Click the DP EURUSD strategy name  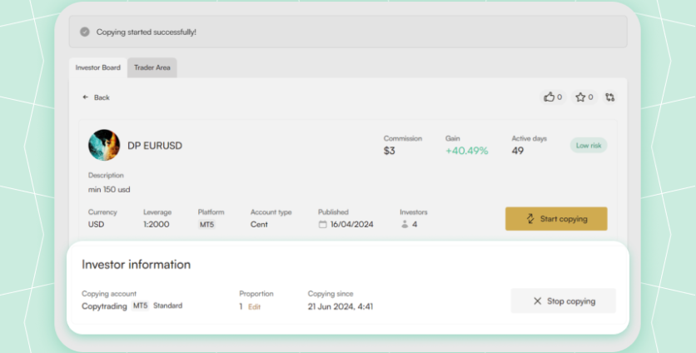(x=155, y=146)
